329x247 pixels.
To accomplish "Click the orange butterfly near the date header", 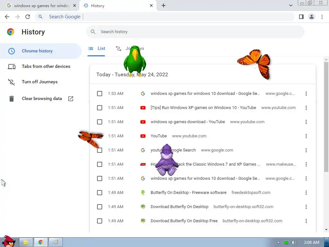I will (254, 64).
